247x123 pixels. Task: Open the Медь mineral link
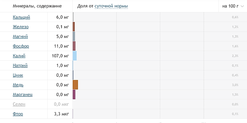[x=18, y=85]
